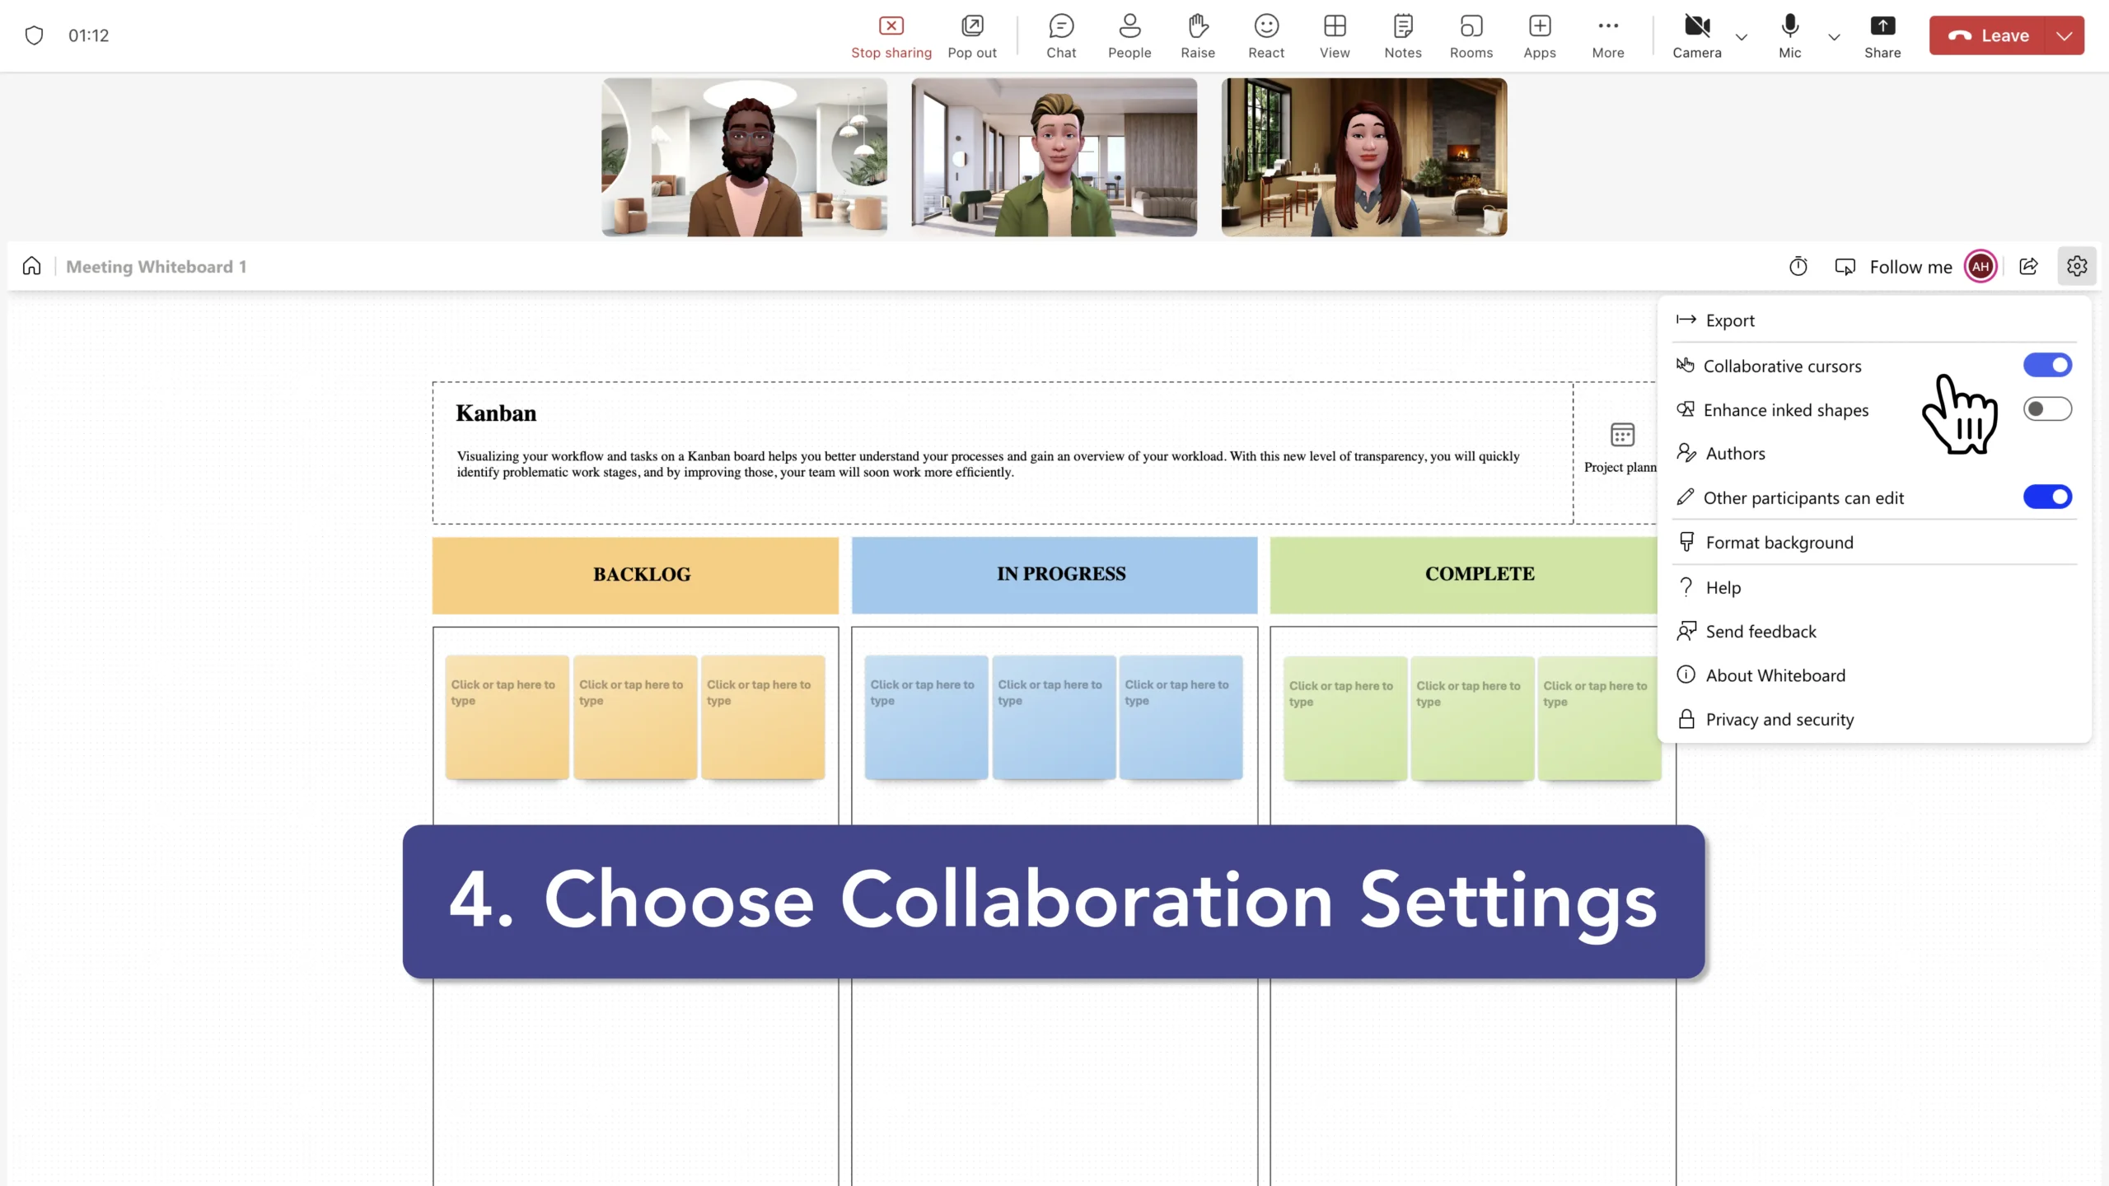Click Stop sharing button
The width and height of the screenshot is (2109, 1186).
(x=891, y=36)
